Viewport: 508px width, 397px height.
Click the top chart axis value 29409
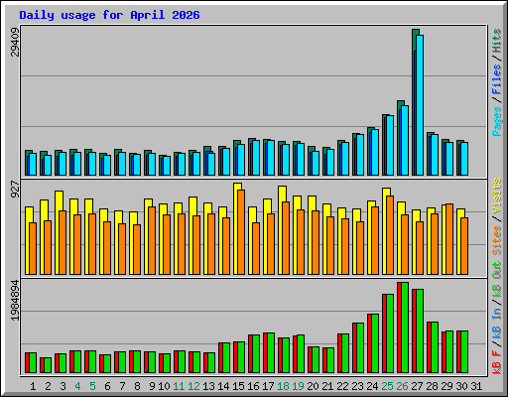pyautogui.click(x=15, y=42)
